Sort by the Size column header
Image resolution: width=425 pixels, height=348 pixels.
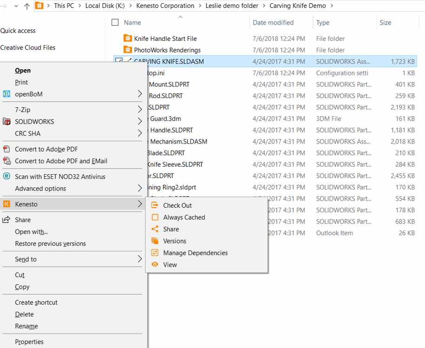(385, 22)
